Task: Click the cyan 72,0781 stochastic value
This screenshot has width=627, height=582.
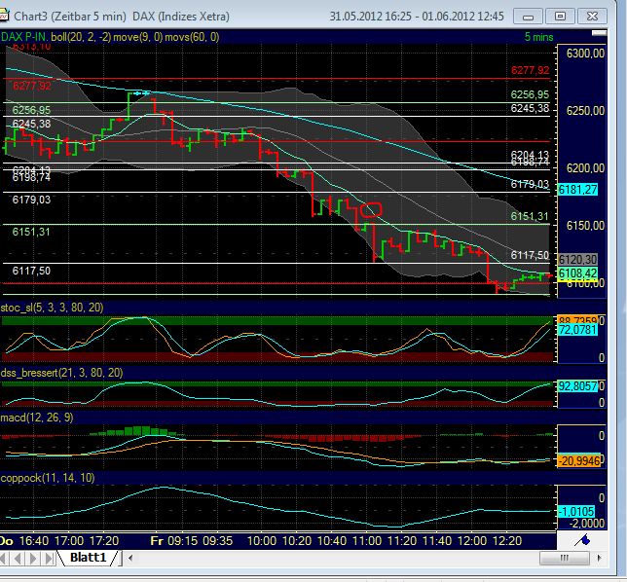Action: [577, 330]
